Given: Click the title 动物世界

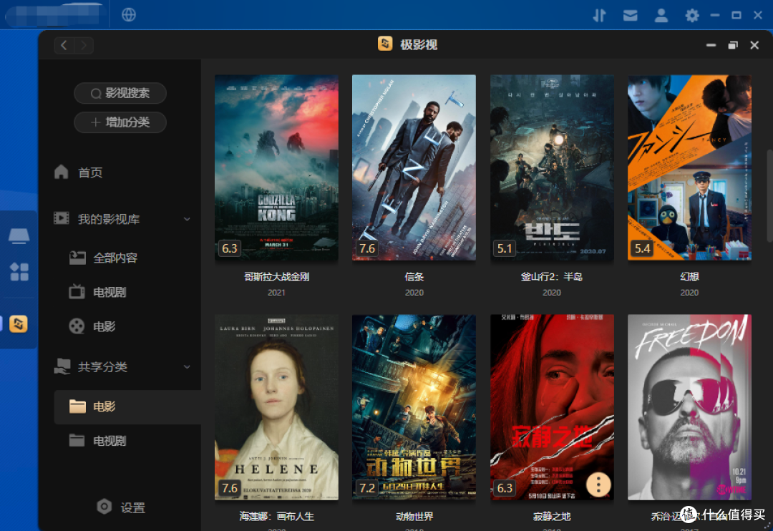Looking at the screenshot, I should (414, 516).
